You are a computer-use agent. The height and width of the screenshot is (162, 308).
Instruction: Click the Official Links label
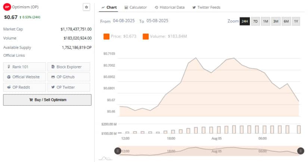click(x=14, y=55)
